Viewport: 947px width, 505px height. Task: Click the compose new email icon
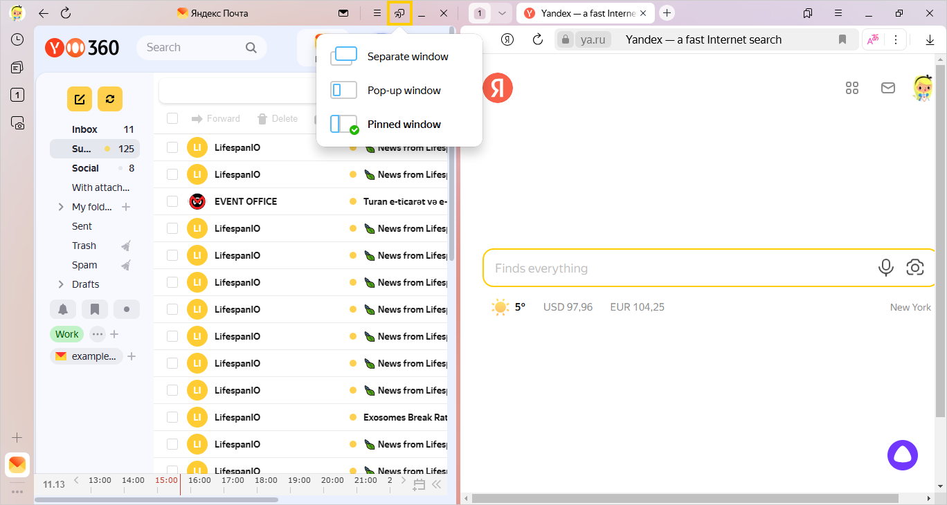(x=80, y=99)
